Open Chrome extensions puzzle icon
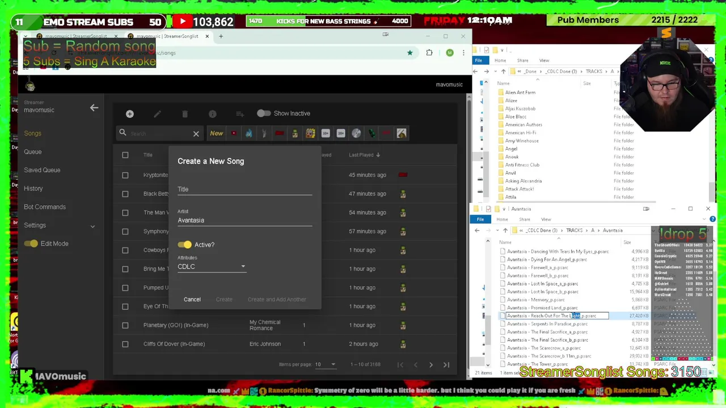Image resolution: width=726 pixels, height=408 pixels. point(429,53)
